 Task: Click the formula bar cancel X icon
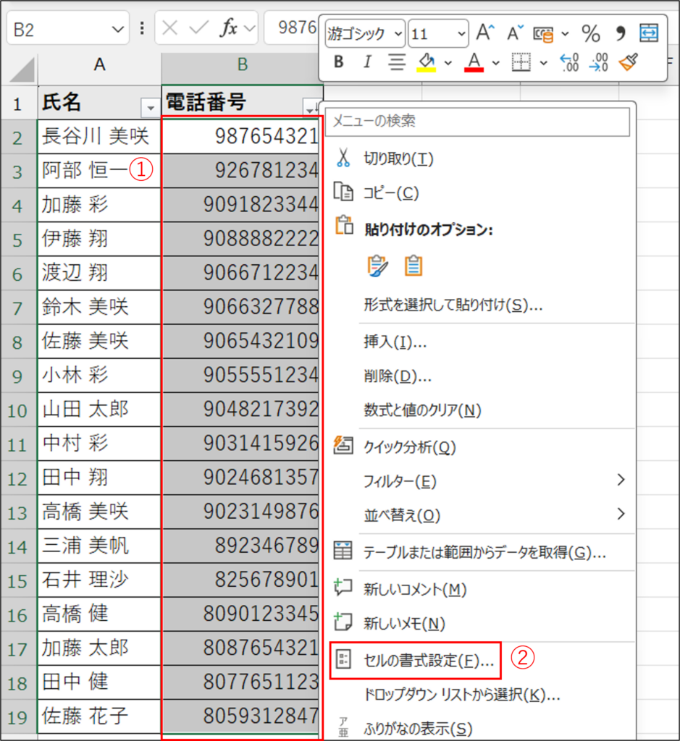[x=169, y=28]
